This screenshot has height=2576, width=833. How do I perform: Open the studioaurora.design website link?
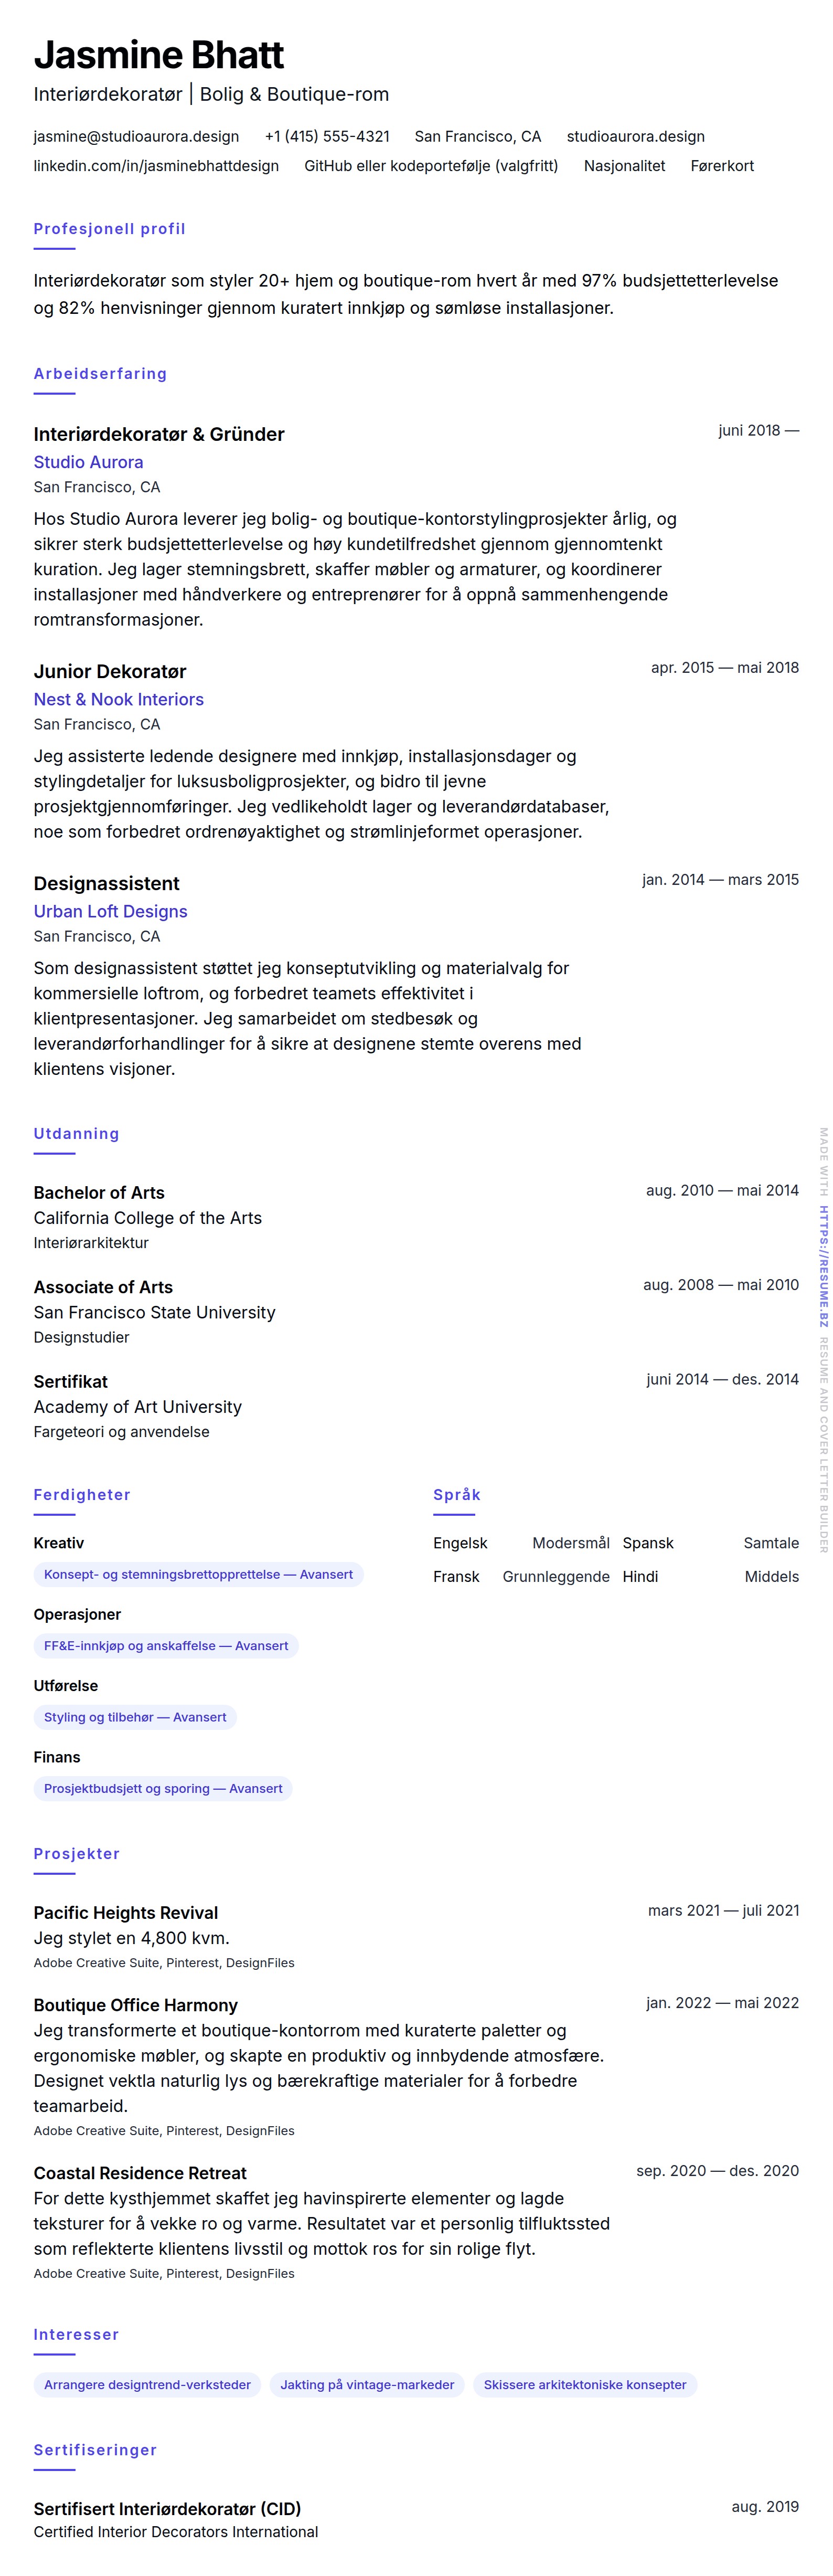click(x=635, y=137)
